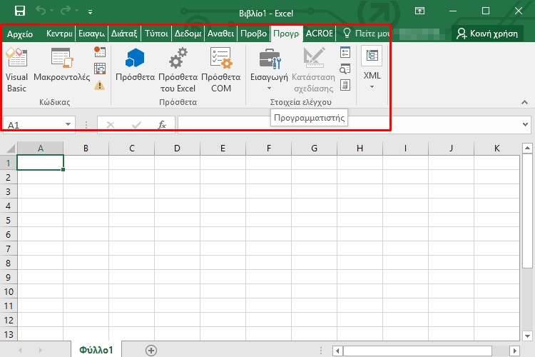
Task: Toggle Κατάσταση σχεδίασης design mode
Action: tap(314, 70)
